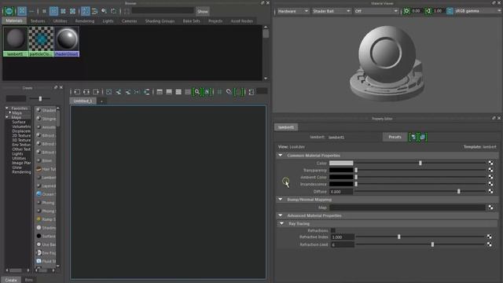The height and width of the screenshot is (283, 503).
Task: Click the input connections icon in graph toolbar
Action: [x=77, y=92]
